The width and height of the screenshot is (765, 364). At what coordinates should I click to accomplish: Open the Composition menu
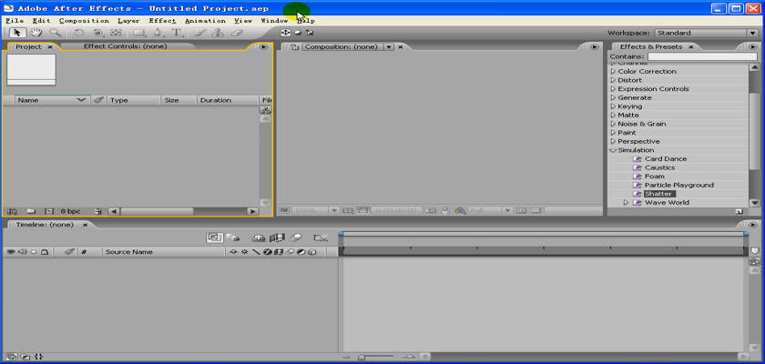[84, 20]
